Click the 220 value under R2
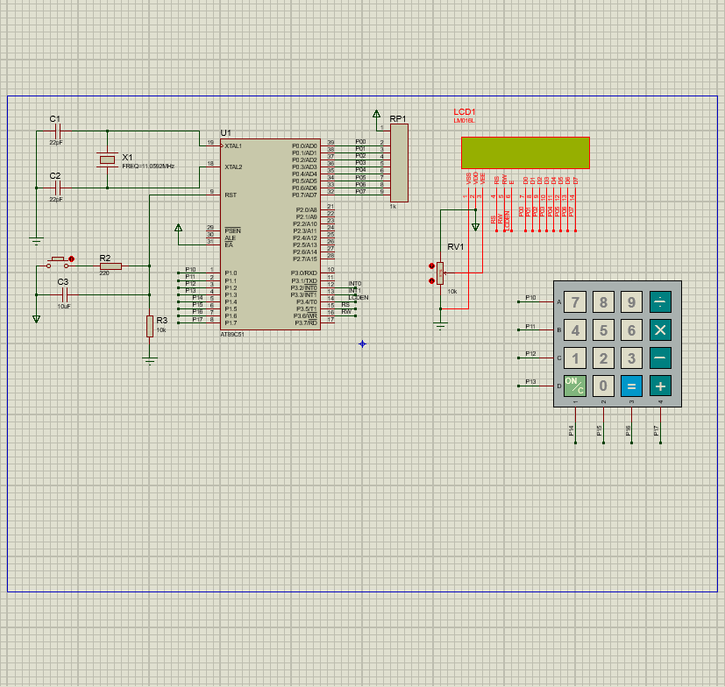725x687 pixels. pyautogui.click(x=104, y=273)
